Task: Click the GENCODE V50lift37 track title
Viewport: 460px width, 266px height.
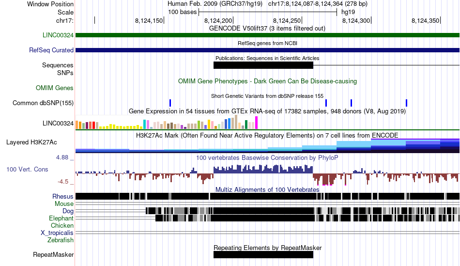Action: 267,29
